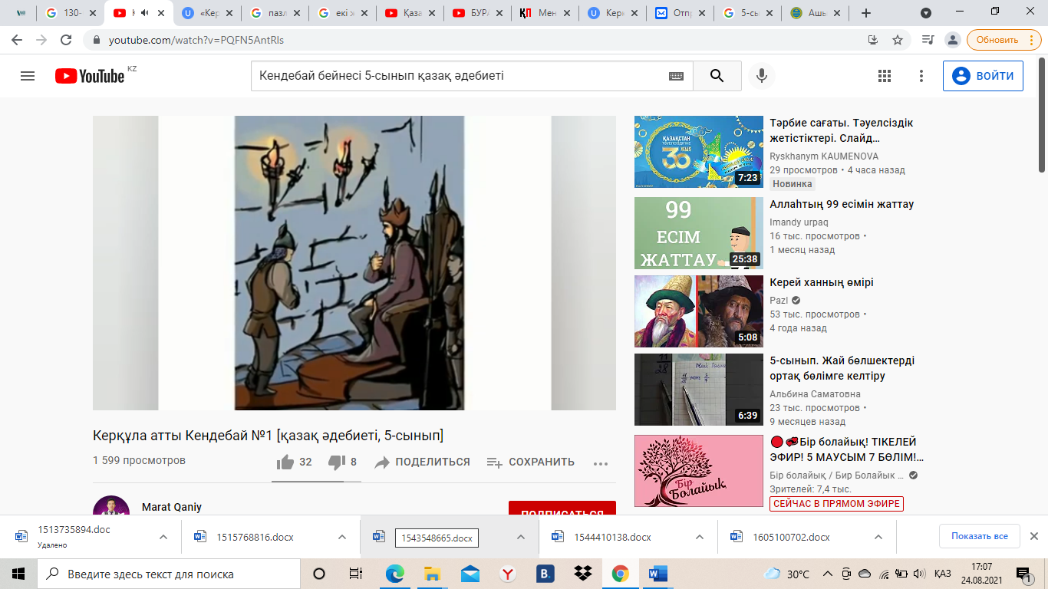The height and width of the screenshot is (589, 1048).
Task: Click the Chrome address bar URL
Action: coord(196,40)
